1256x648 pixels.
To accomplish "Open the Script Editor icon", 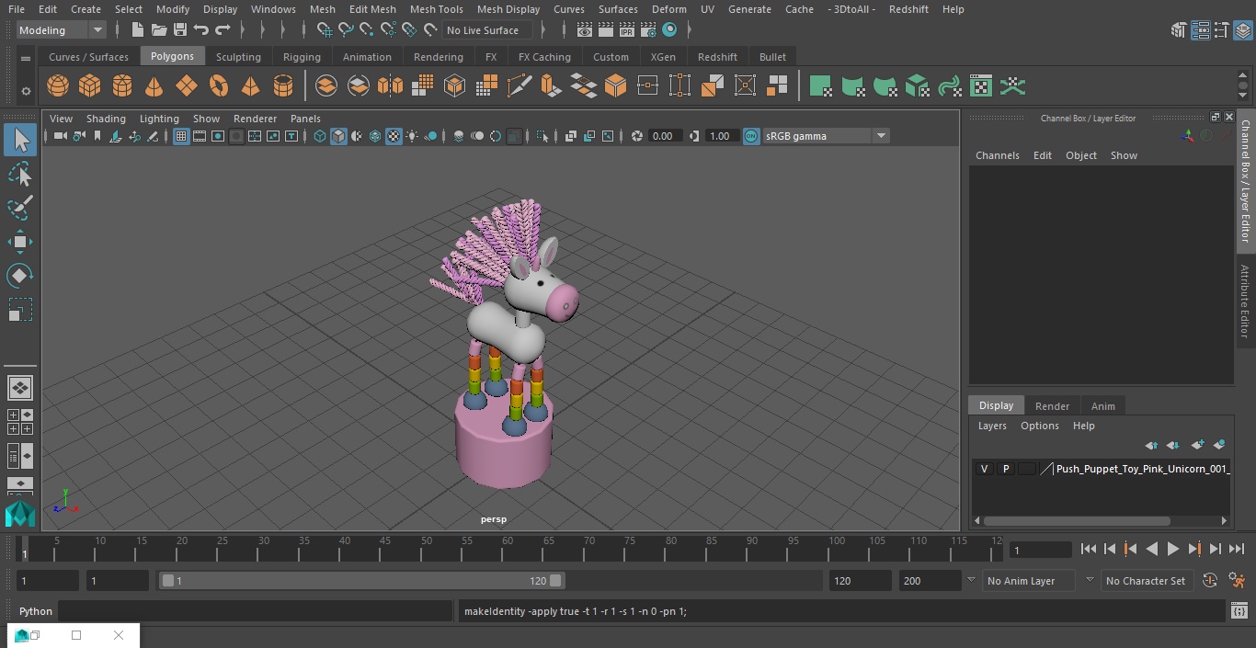I will tap(1239, 610).
